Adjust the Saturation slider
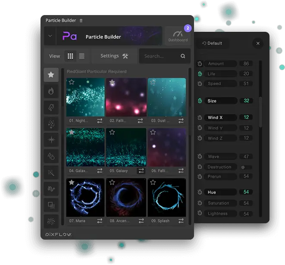The width and height of the screenshot is (285, 265). point(221,203)
